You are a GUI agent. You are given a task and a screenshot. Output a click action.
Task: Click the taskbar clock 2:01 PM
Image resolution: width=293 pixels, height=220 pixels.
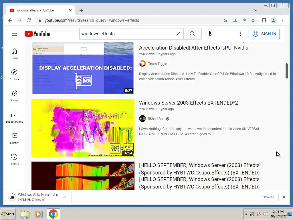[278, 214]
